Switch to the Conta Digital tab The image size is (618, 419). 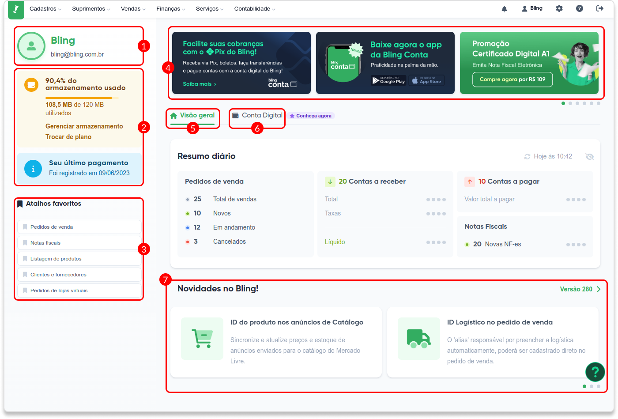click(257, 116)
